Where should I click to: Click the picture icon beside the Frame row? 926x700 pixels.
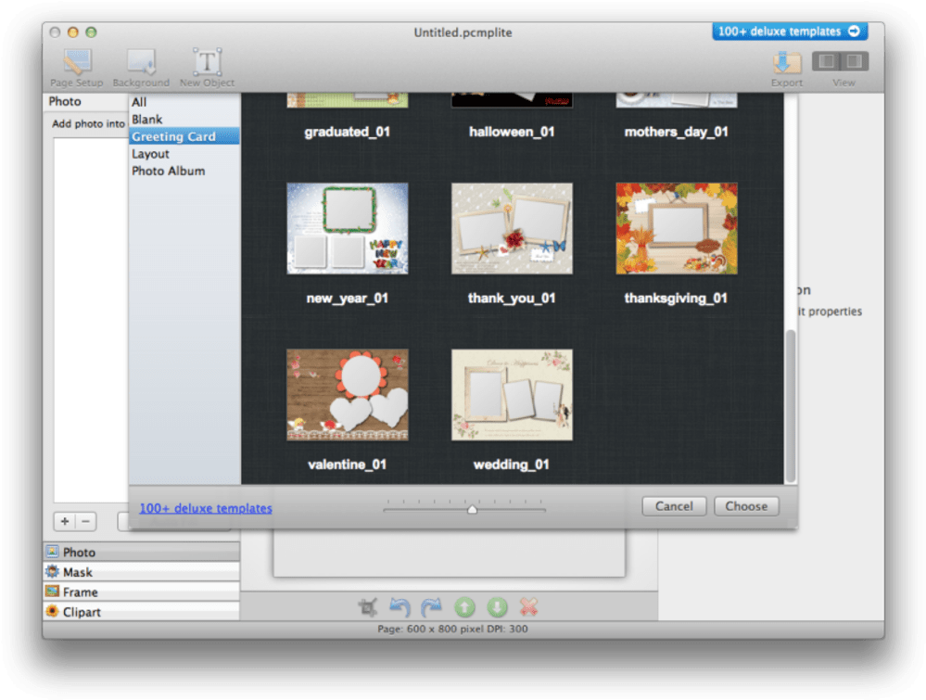coord(53,592)
